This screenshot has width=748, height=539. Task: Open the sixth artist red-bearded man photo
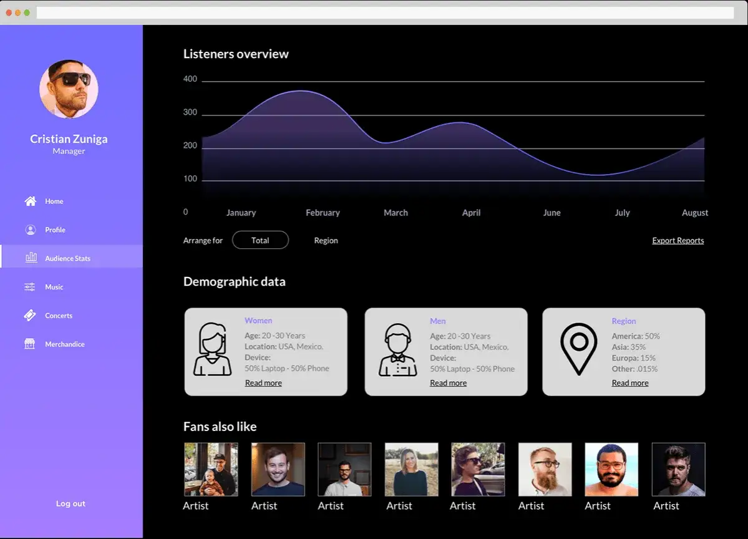point(545,469)
